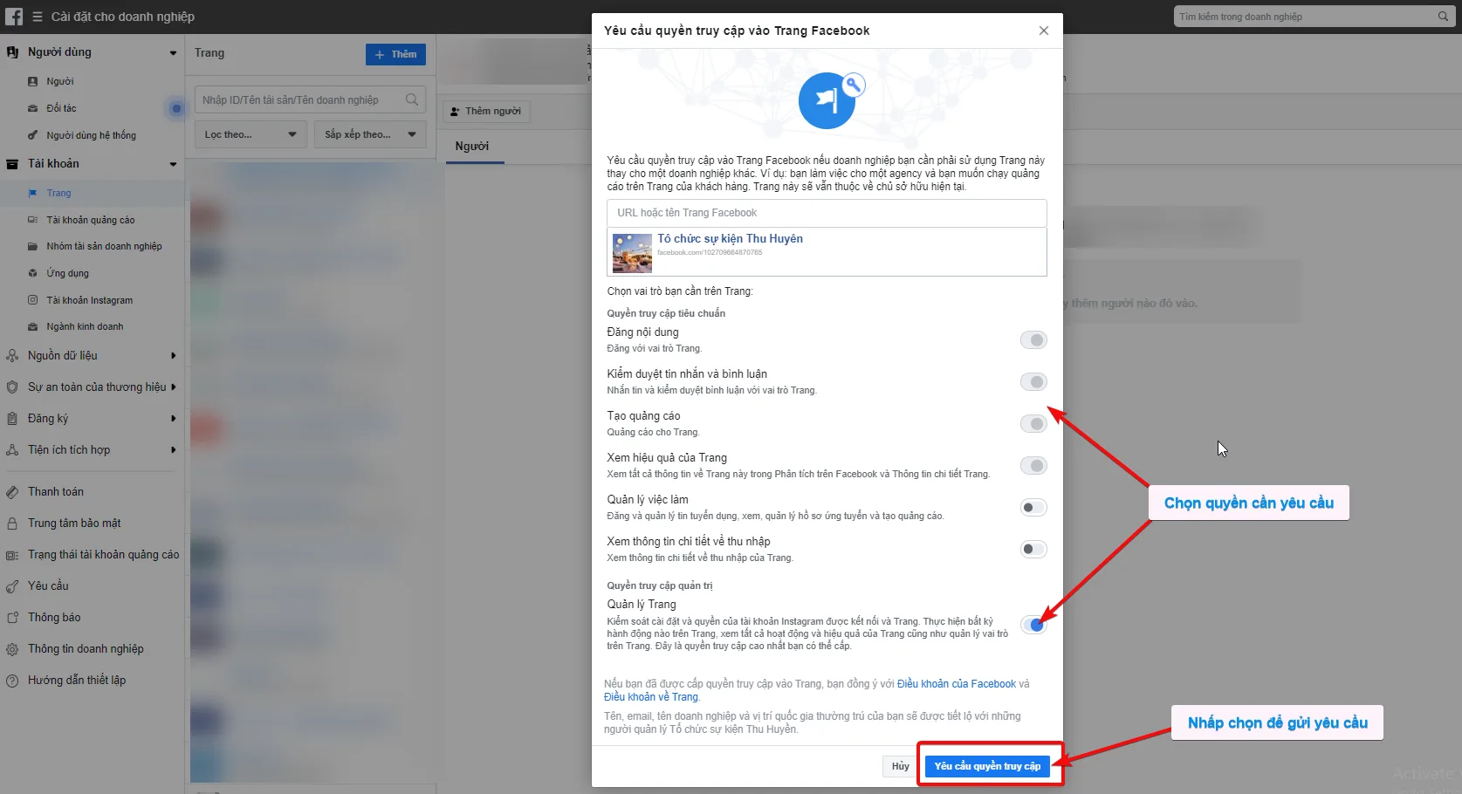Viewport: 1462px width, 794px height.
Task: Click the Nguồn dữ liệu icon
Action: click(x=12, y=355)
